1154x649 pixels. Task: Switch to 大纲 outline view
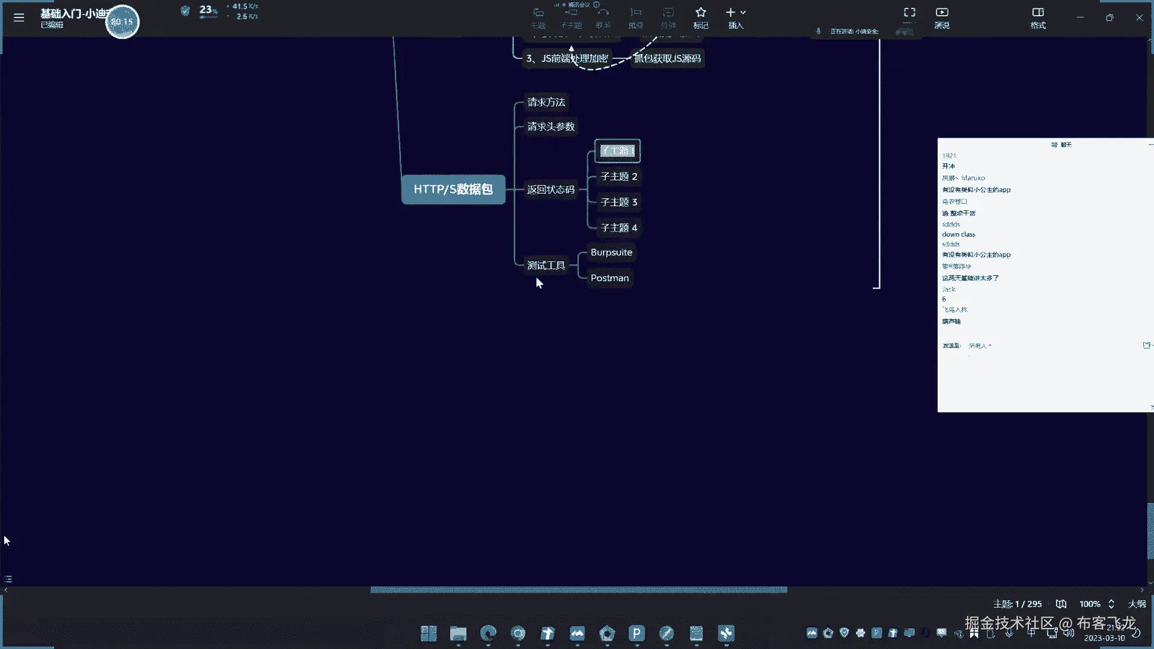1137,604
